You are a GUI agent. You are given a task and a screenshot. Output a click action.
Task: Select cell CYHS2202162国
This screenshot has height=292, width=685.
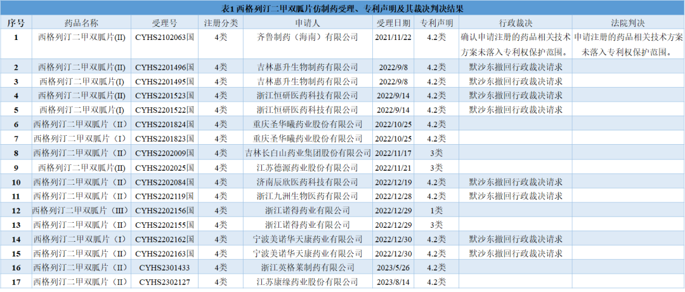click(164, 239)
